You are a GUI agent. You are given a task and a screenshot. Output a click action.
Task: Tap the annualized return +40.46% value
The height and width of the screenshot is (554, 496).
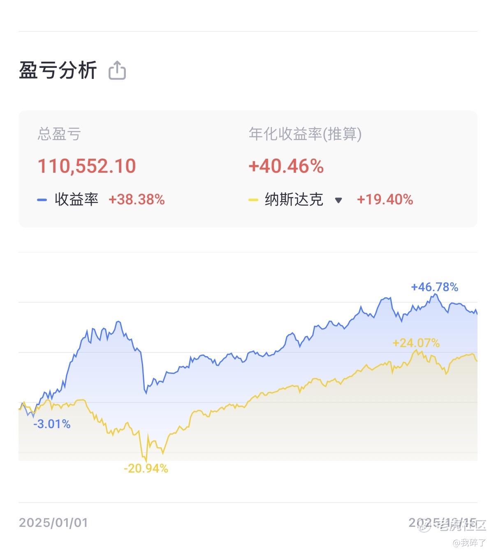pos(286,166)
